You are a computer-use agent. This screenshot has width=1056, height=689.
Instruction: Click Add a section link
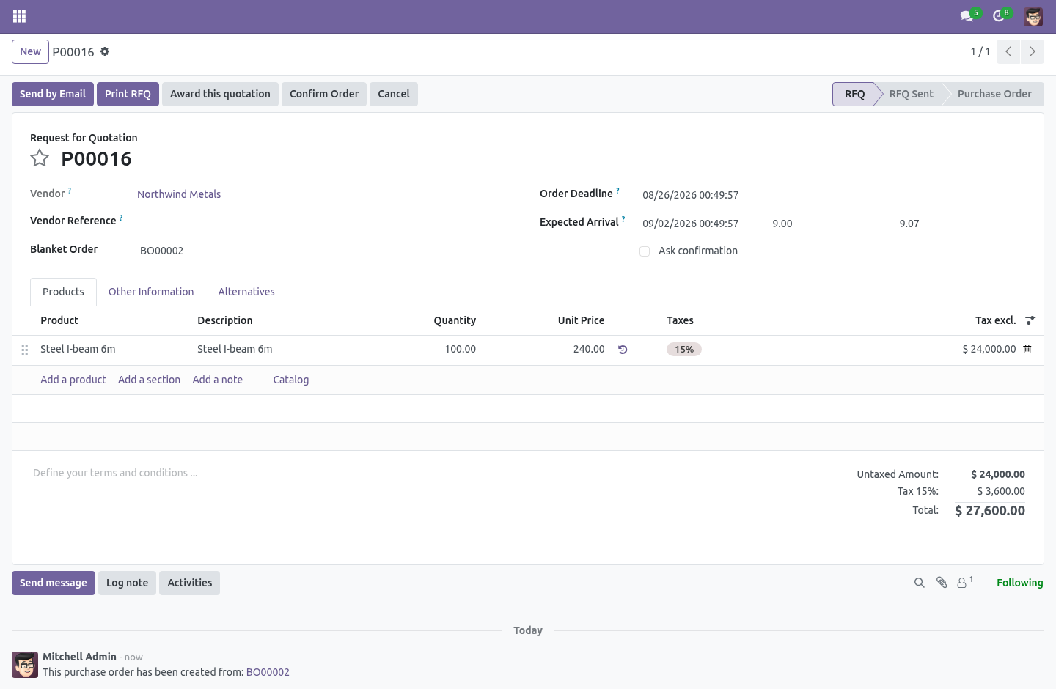click(149, 380)
